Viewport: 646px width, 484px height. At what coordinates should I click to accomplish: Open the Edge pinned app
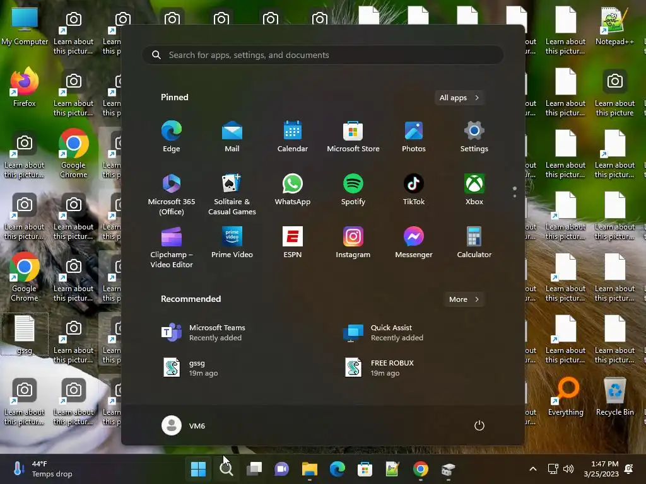pos(172,137)
